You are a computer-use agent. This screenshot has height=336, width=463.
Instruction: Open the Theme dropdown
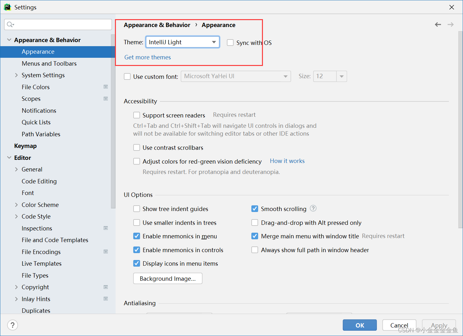(x=182, y=42)
